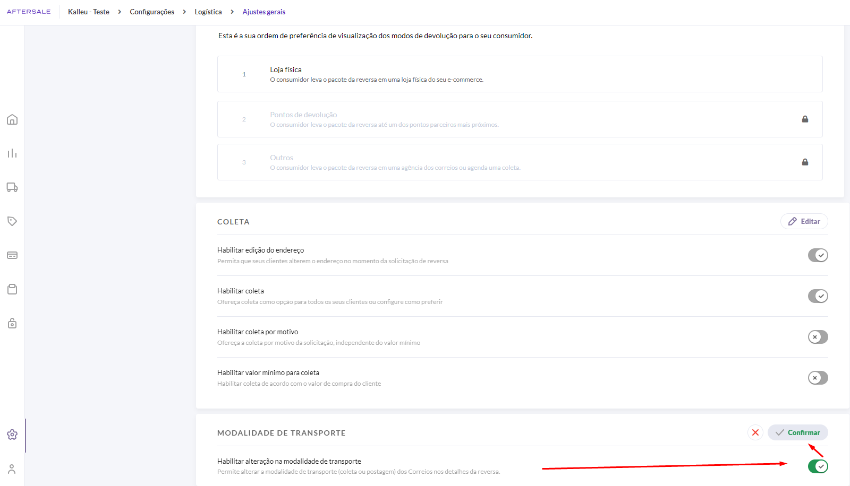The width and height of the screenshot is (850, 486).
Task: Go to Logística breadcrumb
Action: (x=208, y=12)
